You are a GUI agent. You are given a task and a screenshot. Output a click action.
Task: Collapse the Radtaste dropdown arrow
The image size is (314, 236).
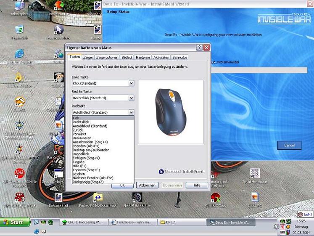click(x=131, y=112)
